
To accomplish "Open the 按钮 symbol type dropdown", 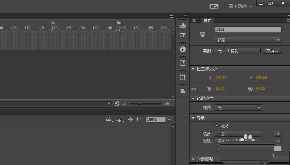I will tap(248, 40).
